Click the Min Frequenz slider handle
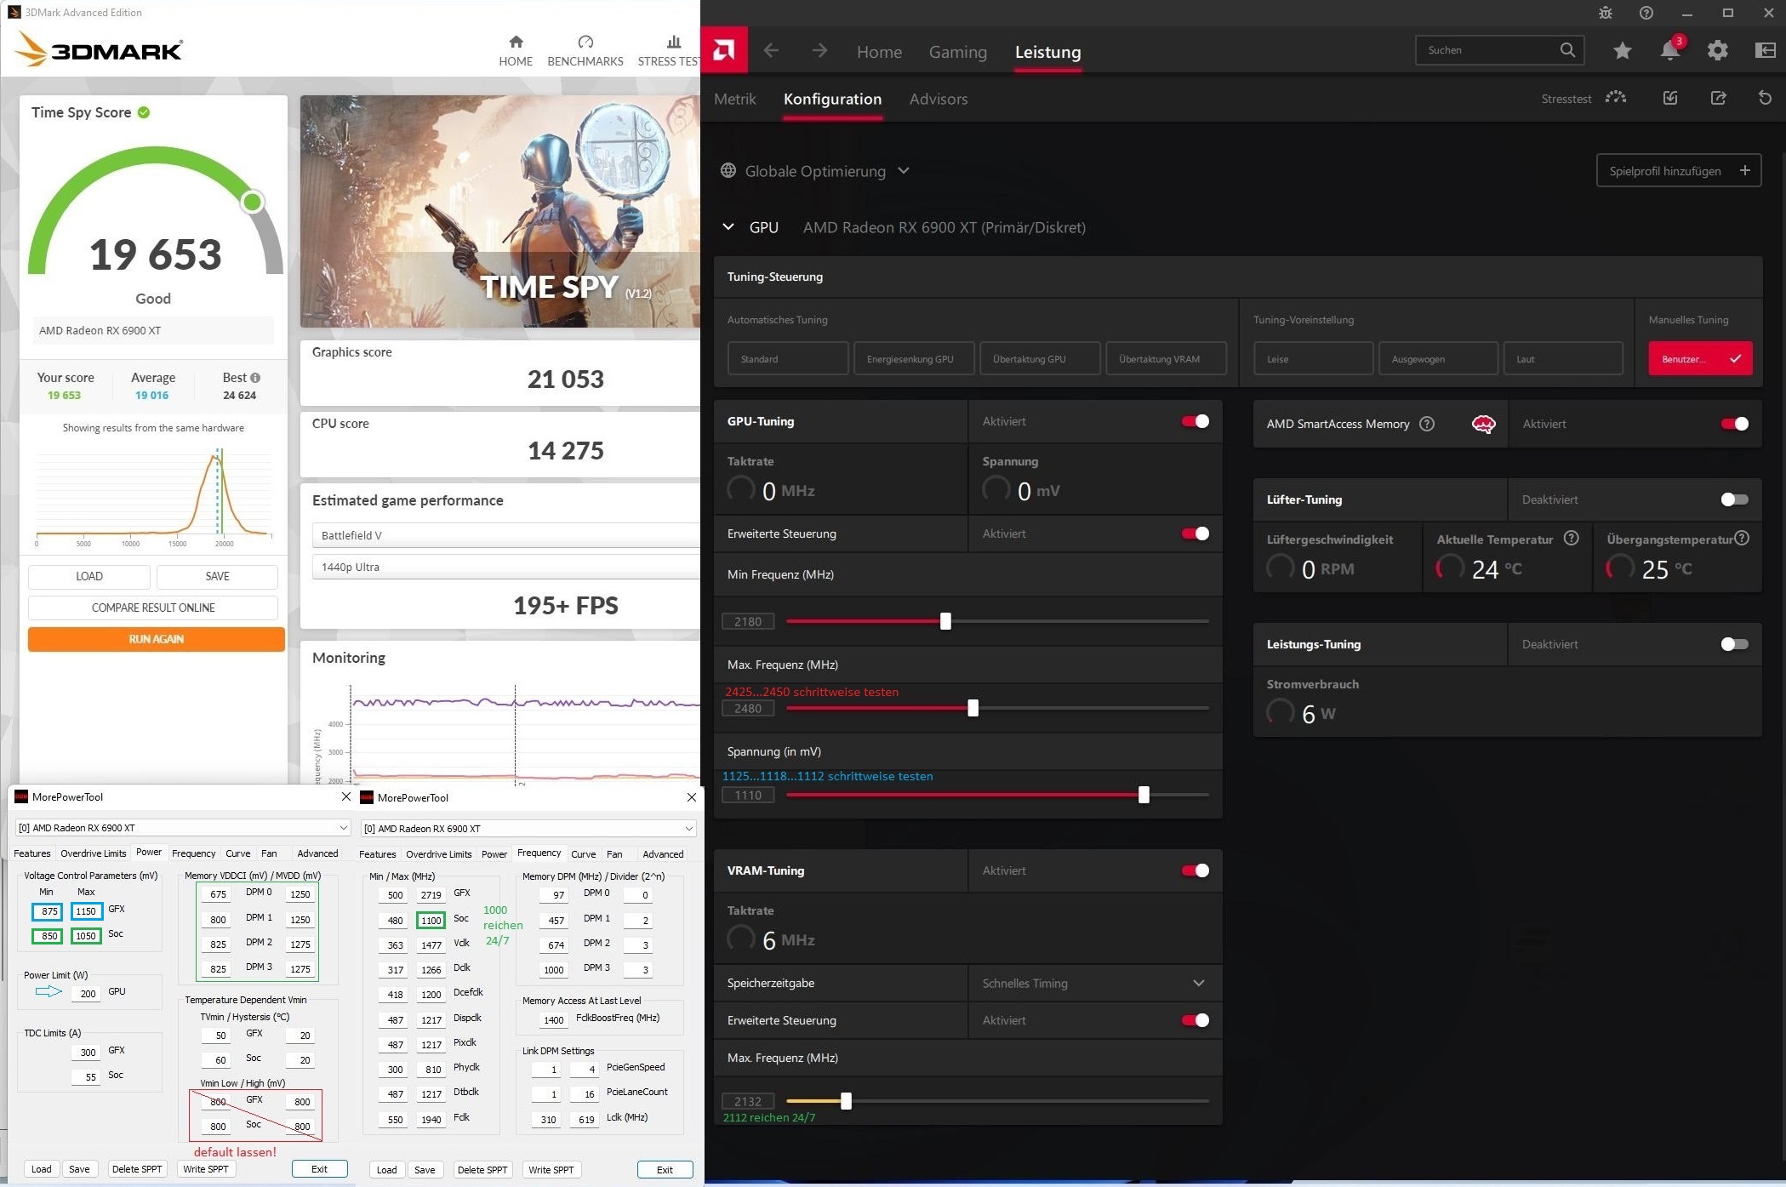Viewport: 1786px width, 1187px height. 945,621
